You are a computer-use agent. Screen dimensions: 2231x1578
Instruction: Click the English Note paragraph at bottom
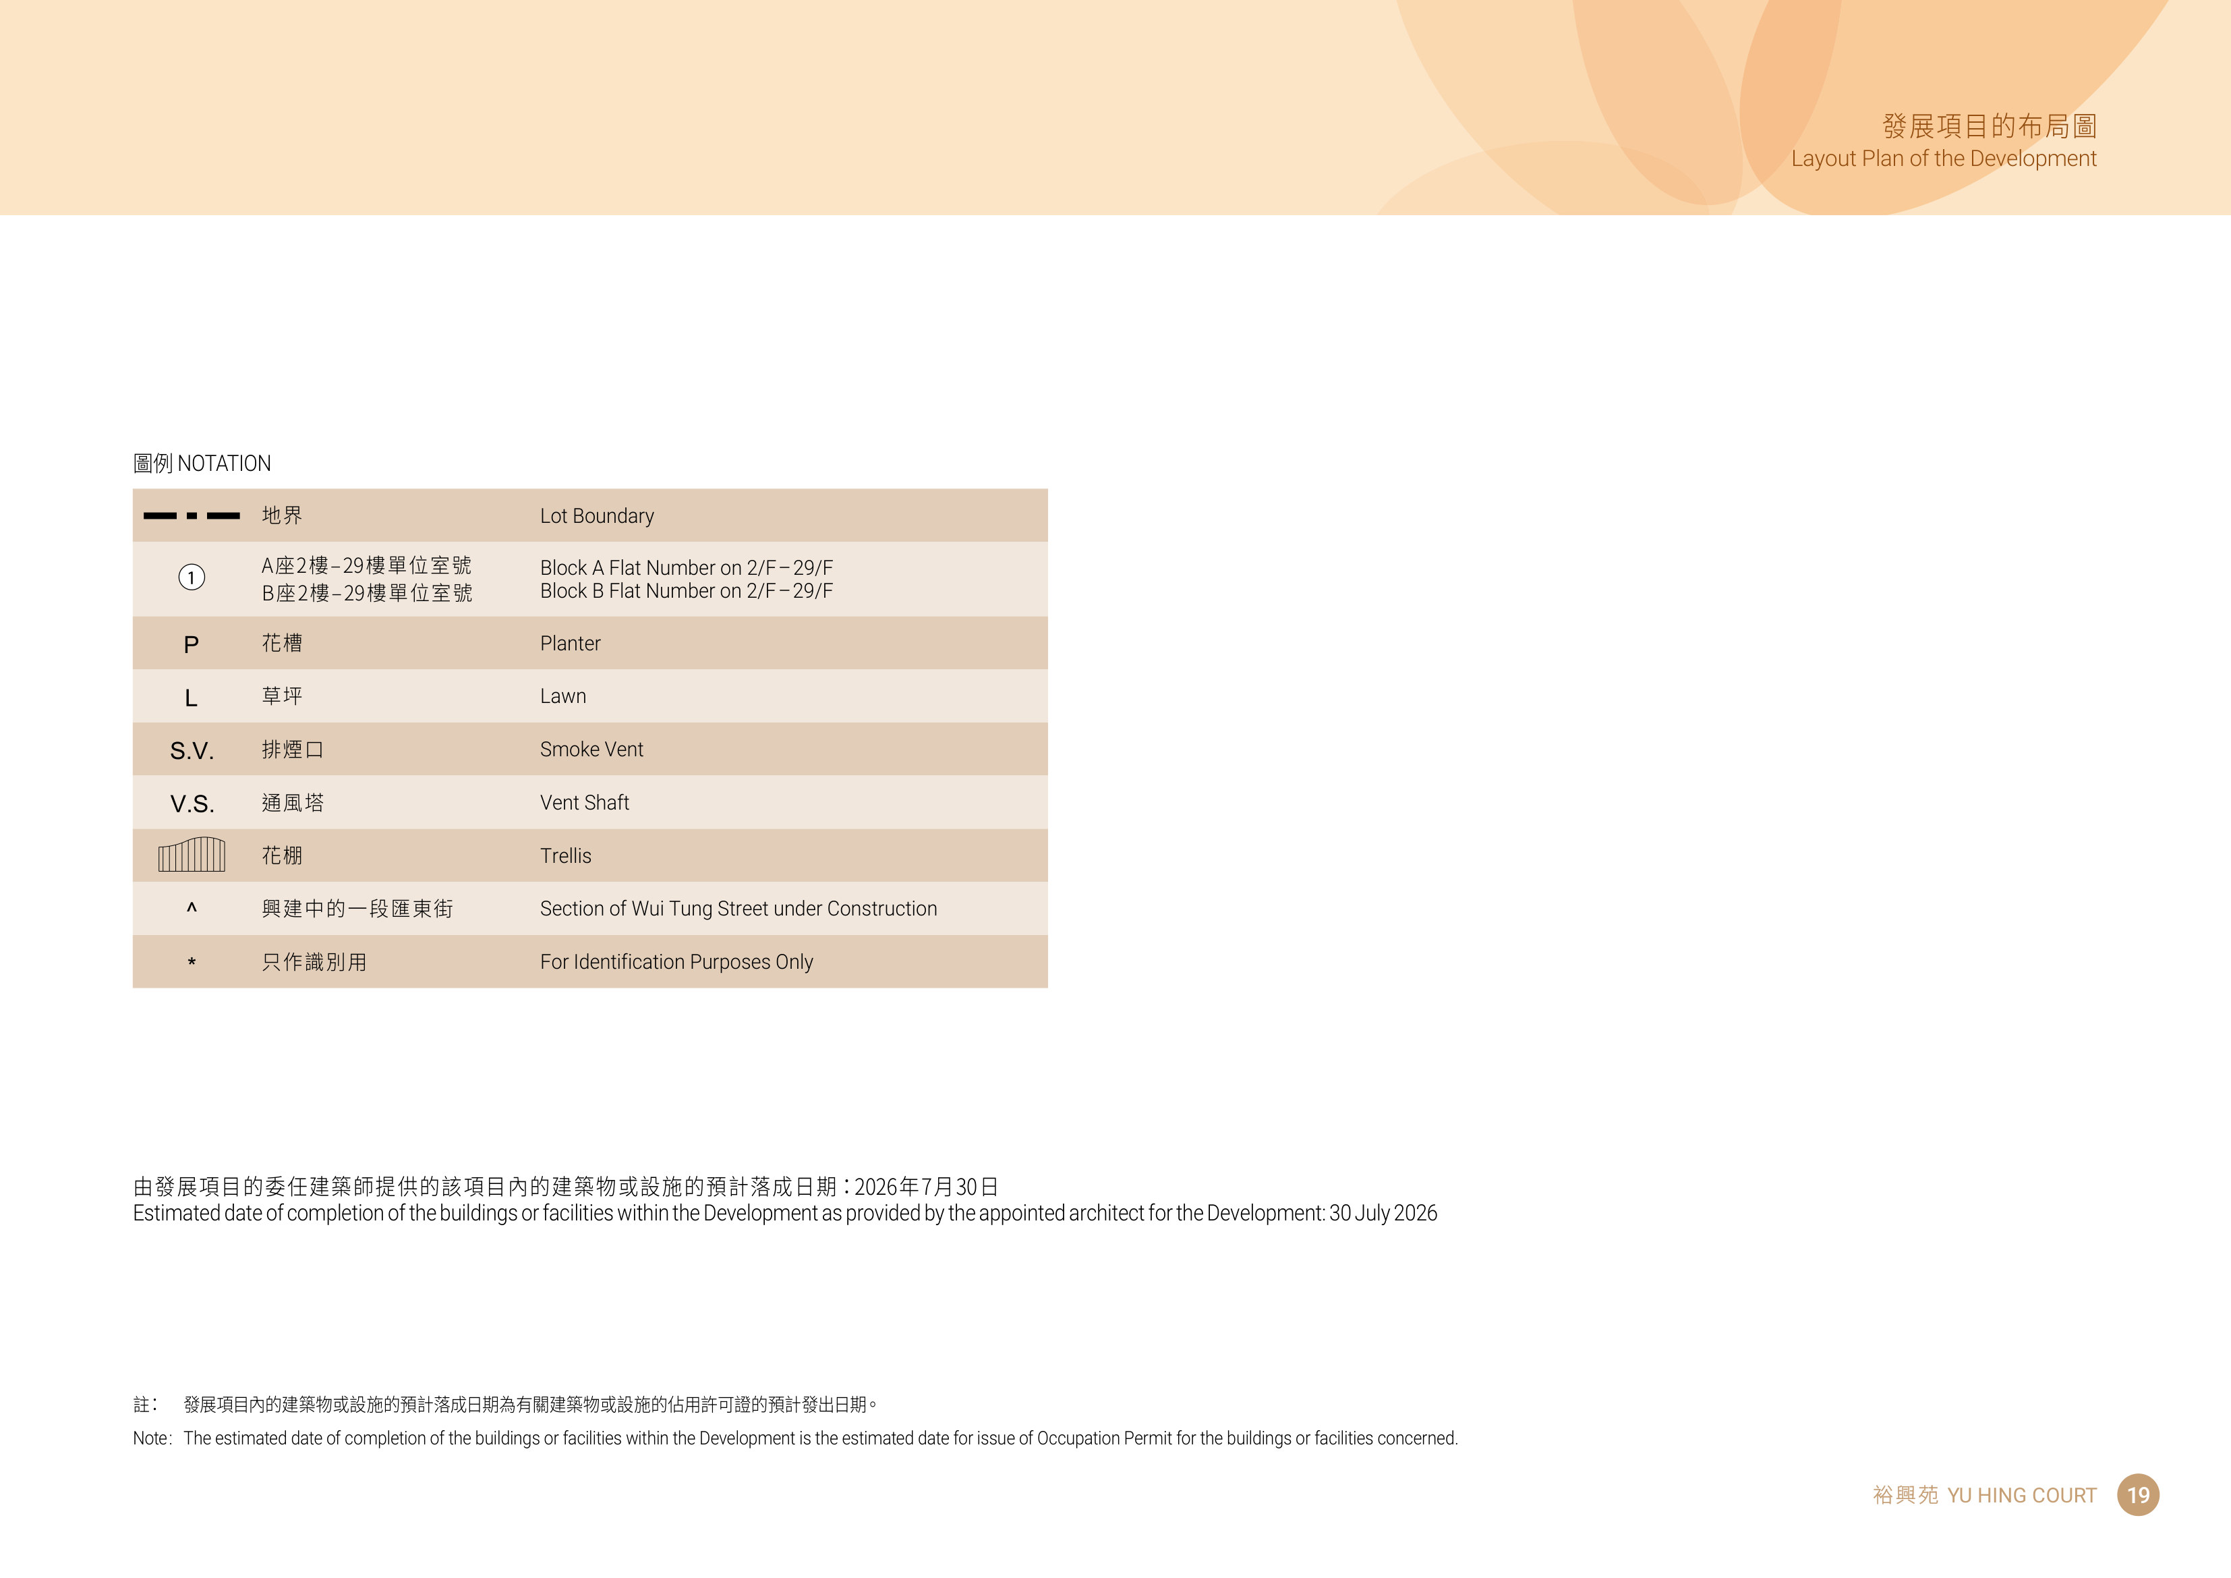(796, 1438)
